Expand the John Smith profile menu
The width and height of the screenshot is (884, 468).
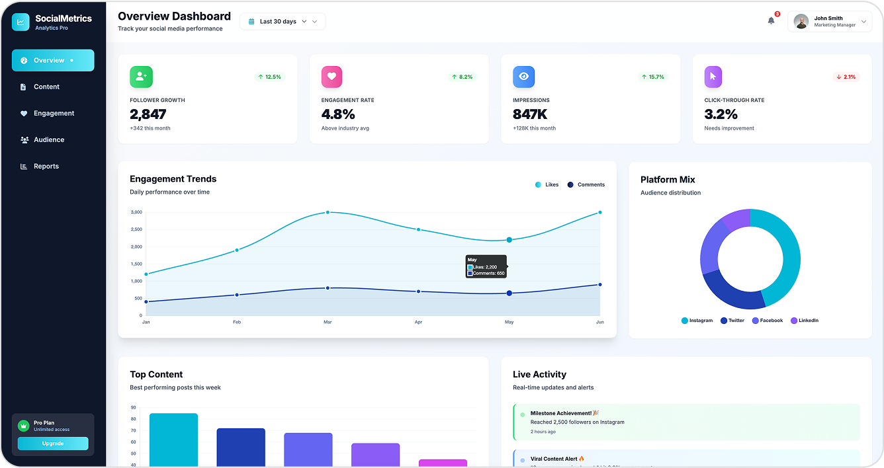[x=830, y=22]
